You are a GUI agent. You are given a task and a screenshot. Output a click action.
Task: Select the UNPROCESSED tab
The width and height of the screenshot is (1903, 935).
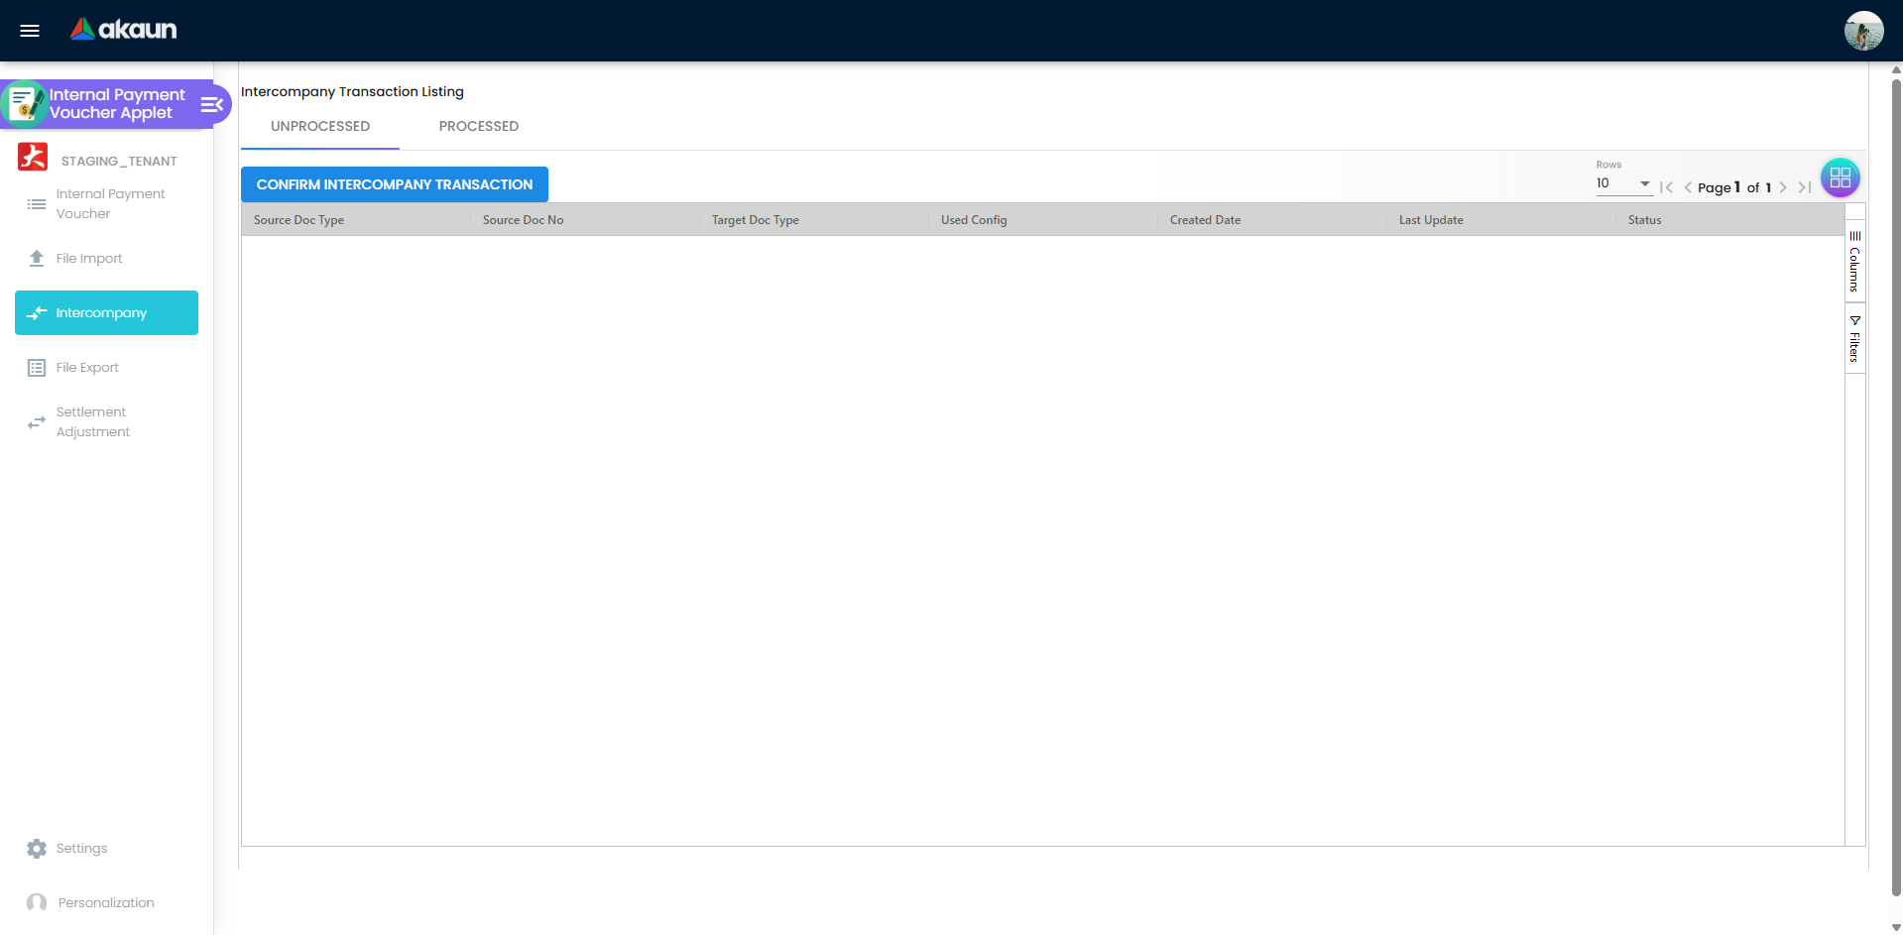(x=319, y=126)
